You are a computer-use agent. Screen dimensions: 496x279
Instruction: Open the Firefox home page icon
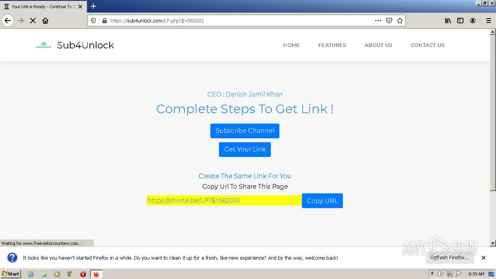coord(45,21)
